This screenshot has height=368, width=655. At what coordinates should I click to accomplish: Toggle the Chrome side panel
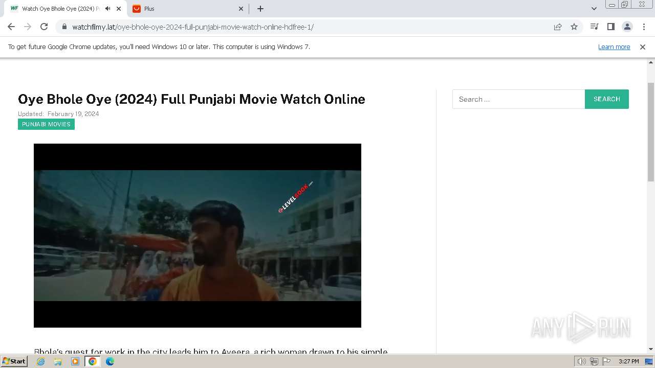610,27
